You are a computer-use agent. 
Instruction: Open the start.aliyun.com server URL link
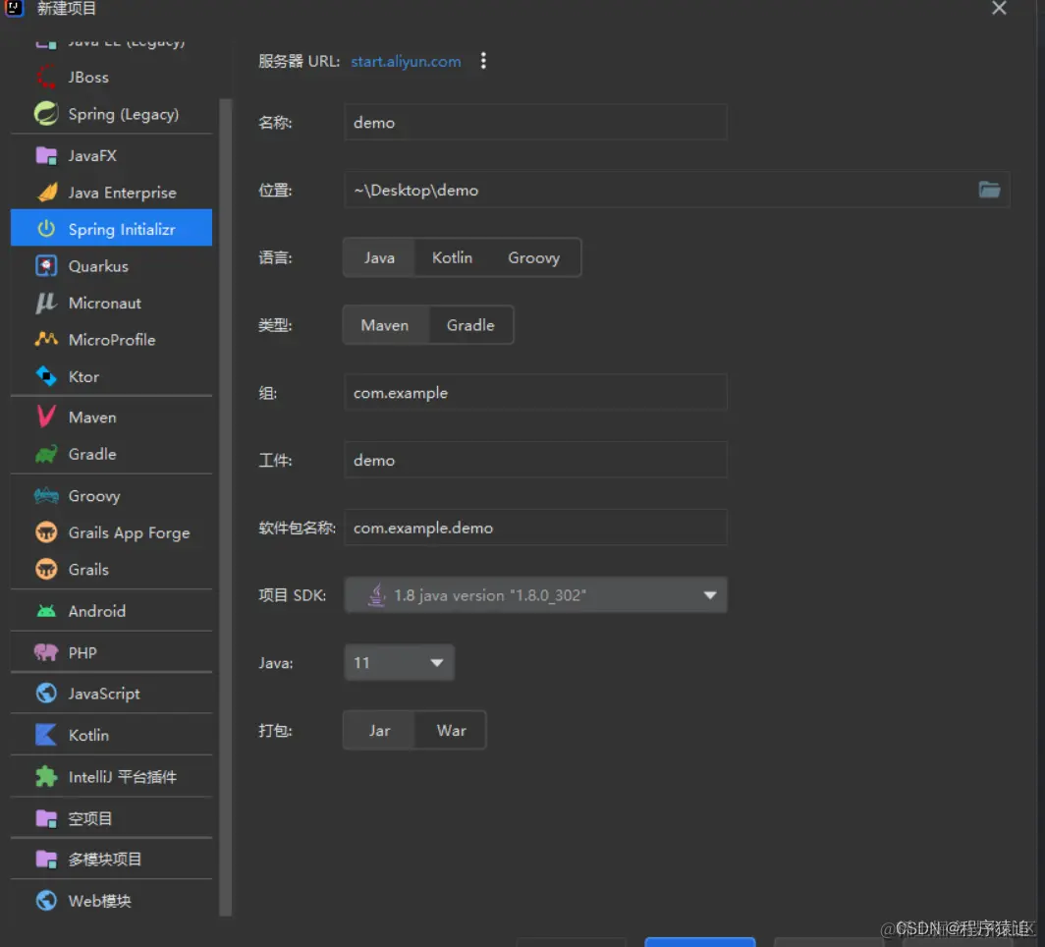[x=406, y=61]
